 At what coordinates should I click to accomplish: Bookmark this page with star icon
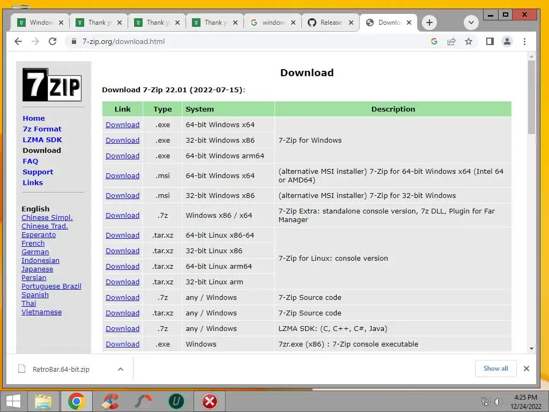469,41
